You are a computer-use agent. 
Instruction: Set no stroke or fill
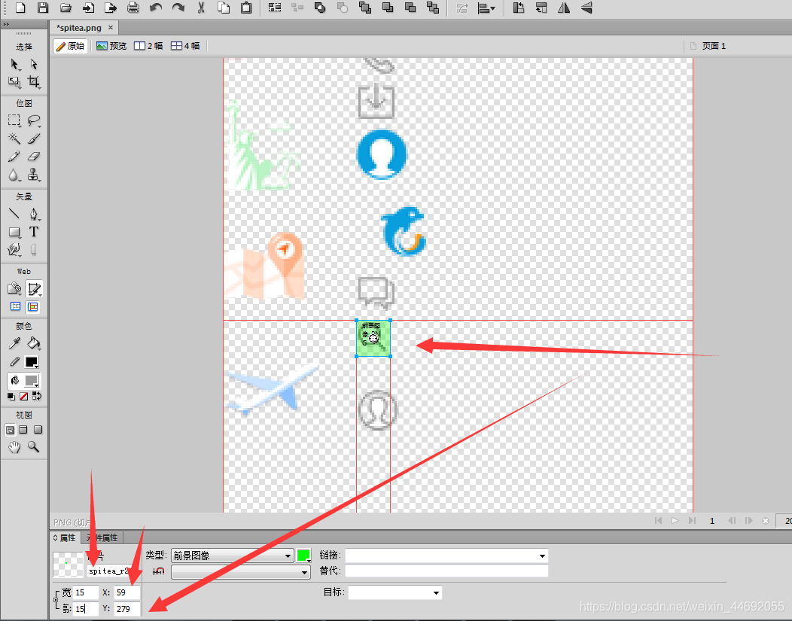click(x=24, y=397)
